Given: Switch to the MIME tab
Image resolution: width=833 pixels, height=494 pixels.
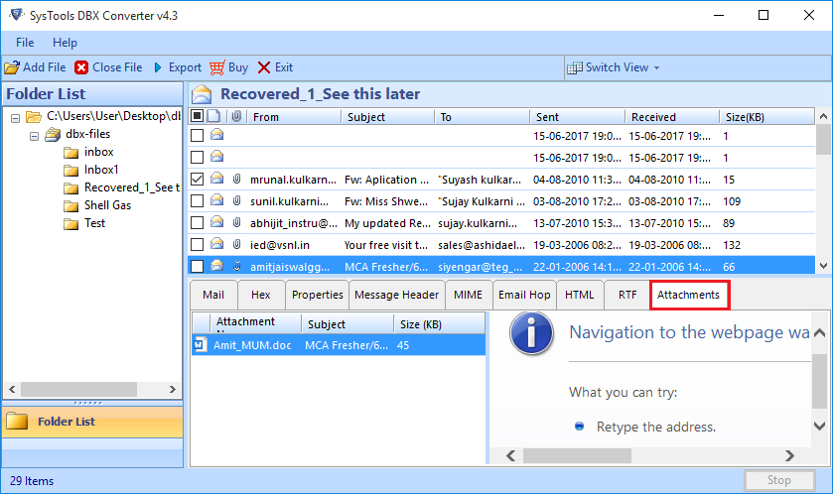Looking at the screenshot, I should 468,295.
